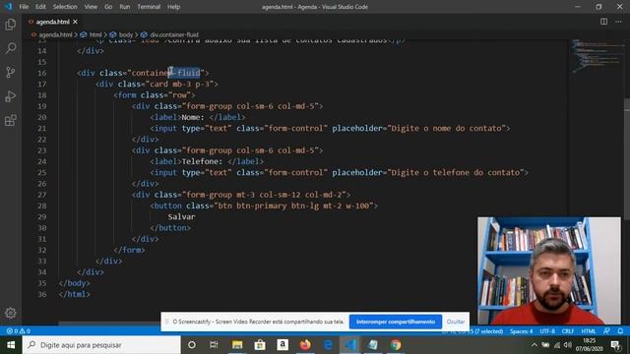Open the Selection menu
Viewport: 630px width, 354px height.
(65, 7)
